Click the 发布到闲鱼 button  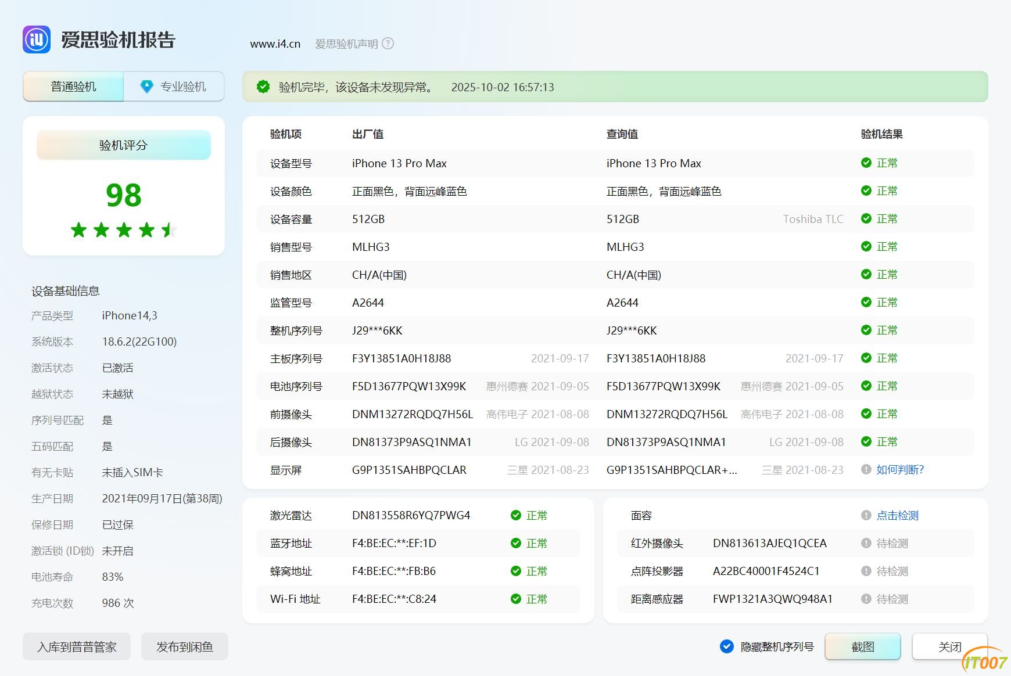click(x=185, y=646)
